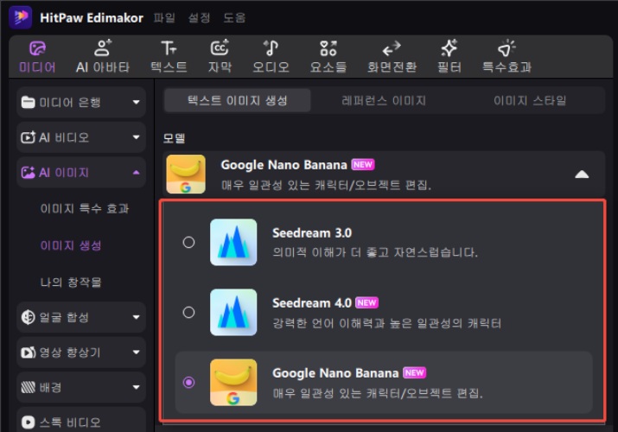The height and width of the screenshot is (432, 618).
Task: Click the 영상 향상기 enhancer icon
Action: pos(28,352)
